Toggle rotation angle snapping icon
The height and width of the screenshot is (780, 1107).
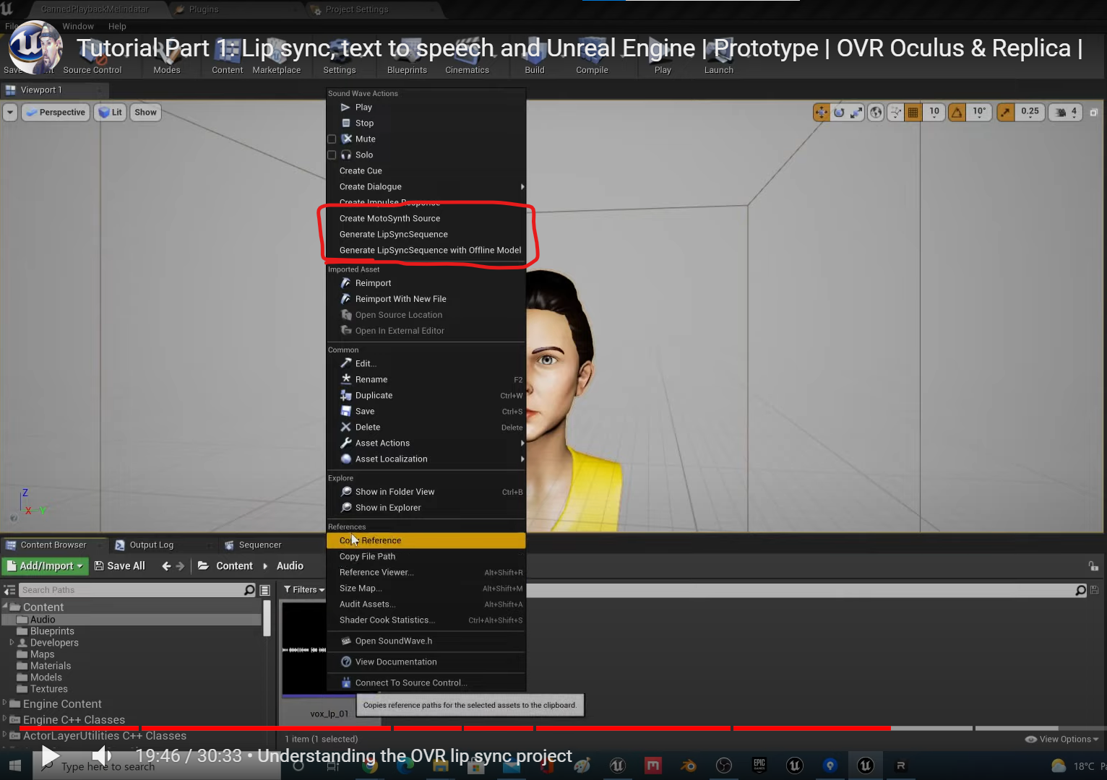click(x=957, y=112)
